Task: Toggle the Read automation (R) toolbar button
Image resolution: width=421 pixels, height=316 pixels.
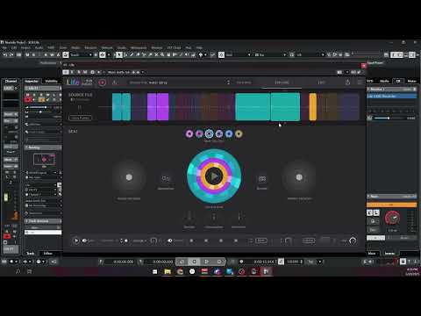Action: coord(46,54)
